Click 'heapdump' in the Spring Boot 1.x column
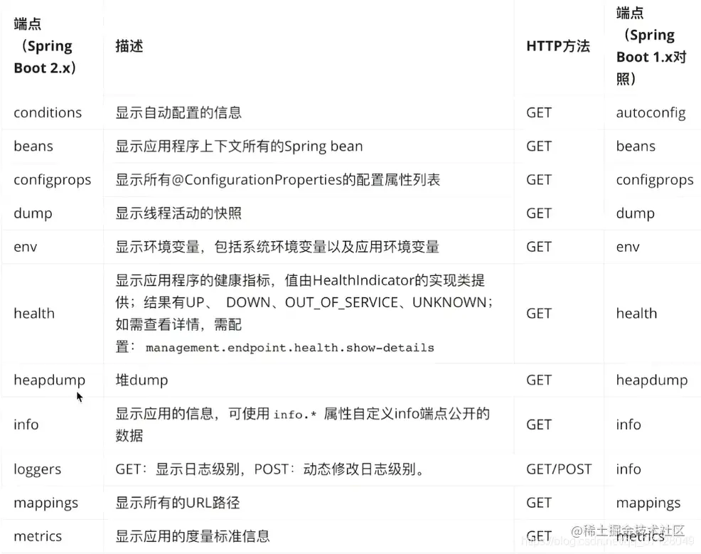 click(x=652, y=380)
